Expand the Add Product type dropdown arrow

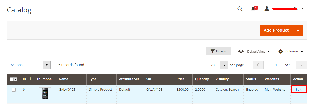(x=298, y=30)
